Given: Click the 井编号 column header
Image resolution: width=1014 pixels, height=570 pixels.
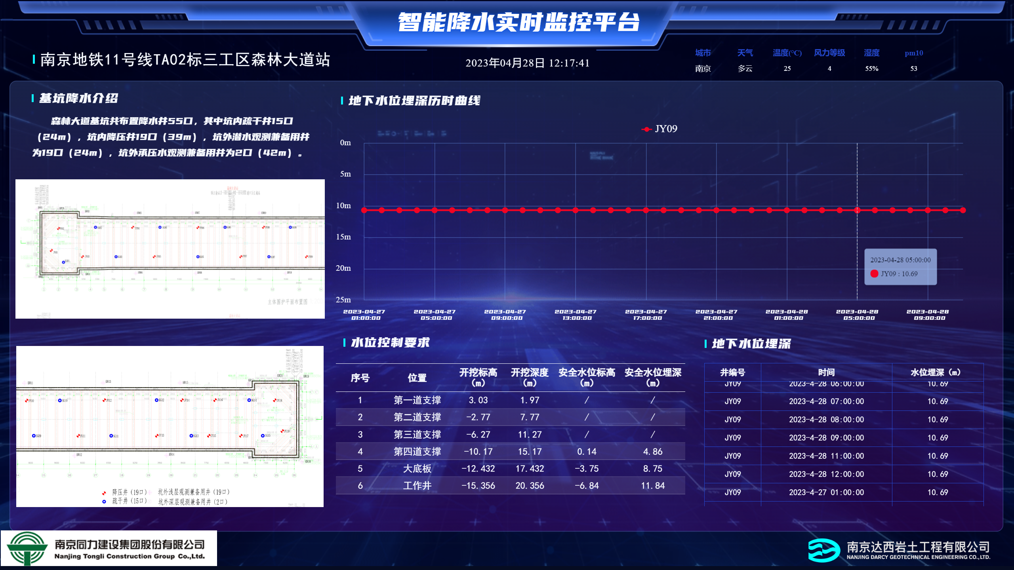Looking at the screenshot, I should click(x=732, y=372).
